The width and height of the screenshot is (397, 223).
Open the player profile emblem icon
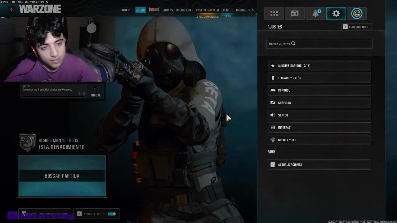357,13
